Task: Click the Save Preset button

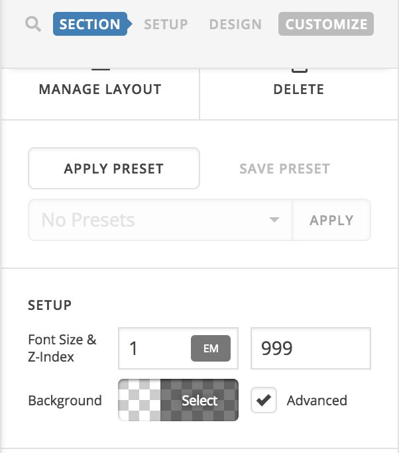Action: point(284,168)
